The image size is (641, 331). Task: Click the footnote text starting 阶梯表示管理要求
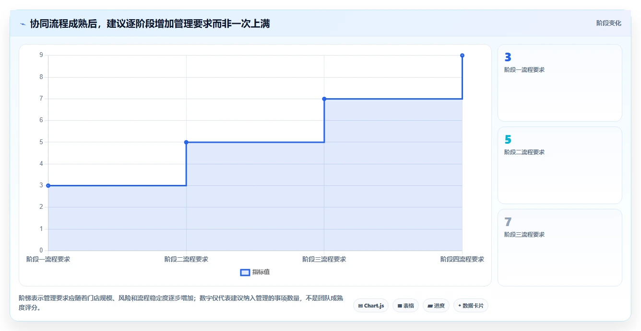[x=180, y=303]
